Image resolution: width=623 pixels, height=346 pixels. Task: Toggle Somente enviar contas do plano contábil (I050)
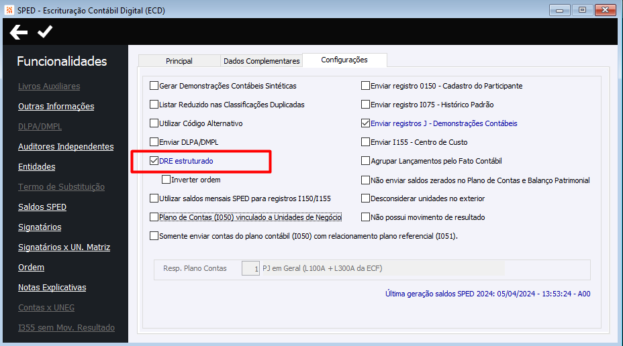154,236
